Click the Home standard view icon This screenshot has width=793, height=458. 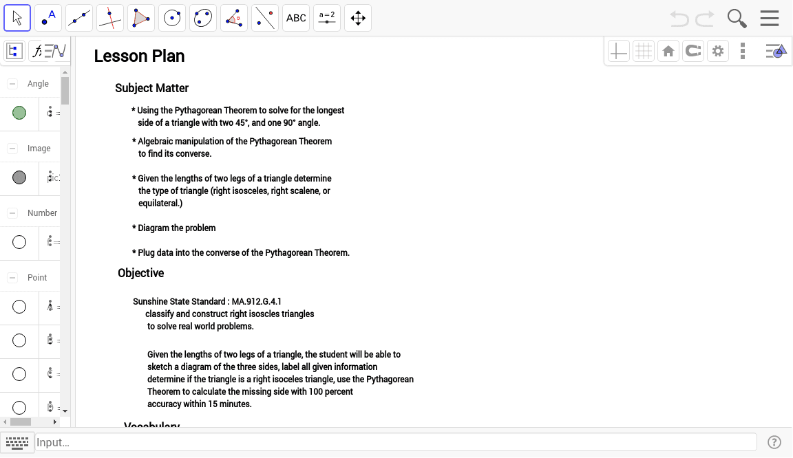668,51
